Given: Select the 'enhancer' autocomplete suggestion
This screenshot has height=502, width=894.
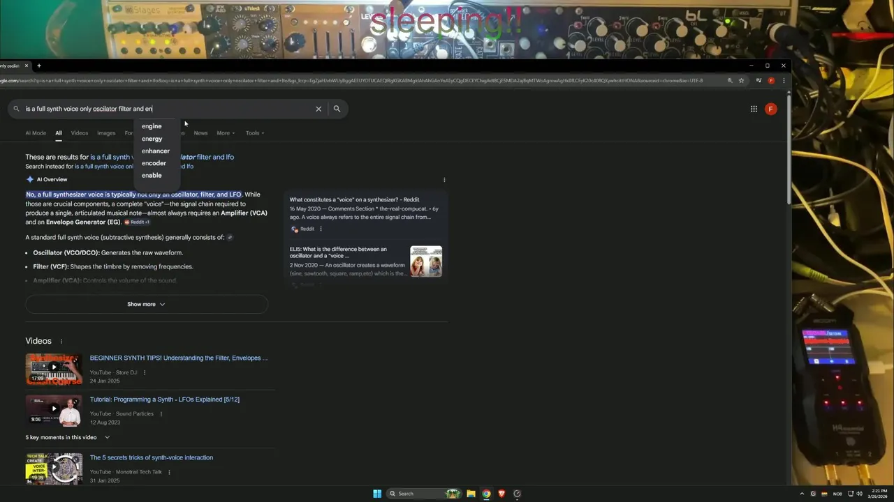Looking at the screenshot, I should [155, 151].
